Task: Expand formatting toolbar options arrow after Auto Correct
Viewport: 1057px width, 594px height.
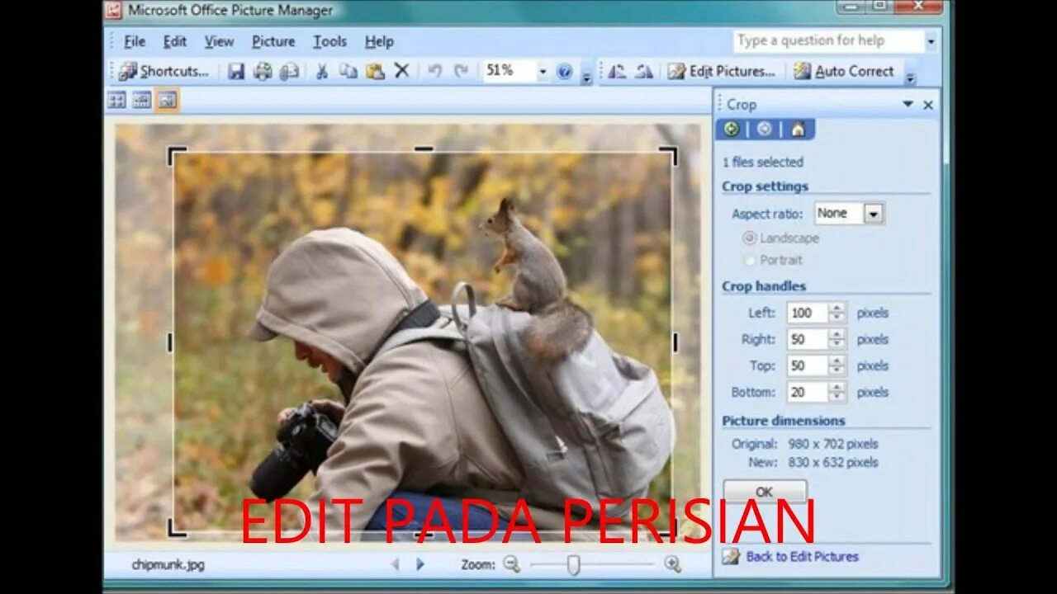Action: coord(910,78)
